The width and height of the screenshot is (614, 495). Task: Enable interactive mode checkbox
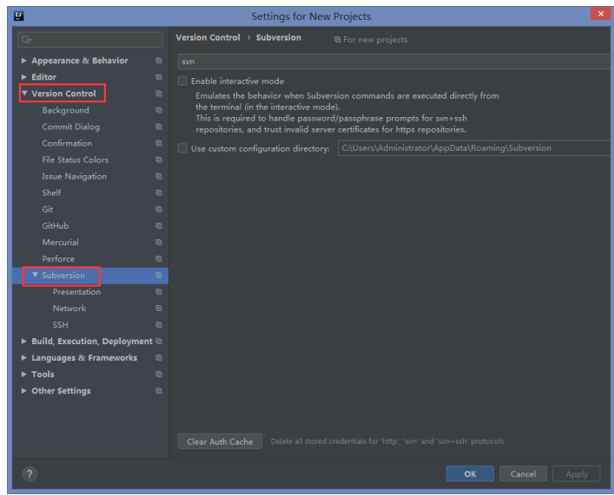pyautogui.click(x=182, y=81)
